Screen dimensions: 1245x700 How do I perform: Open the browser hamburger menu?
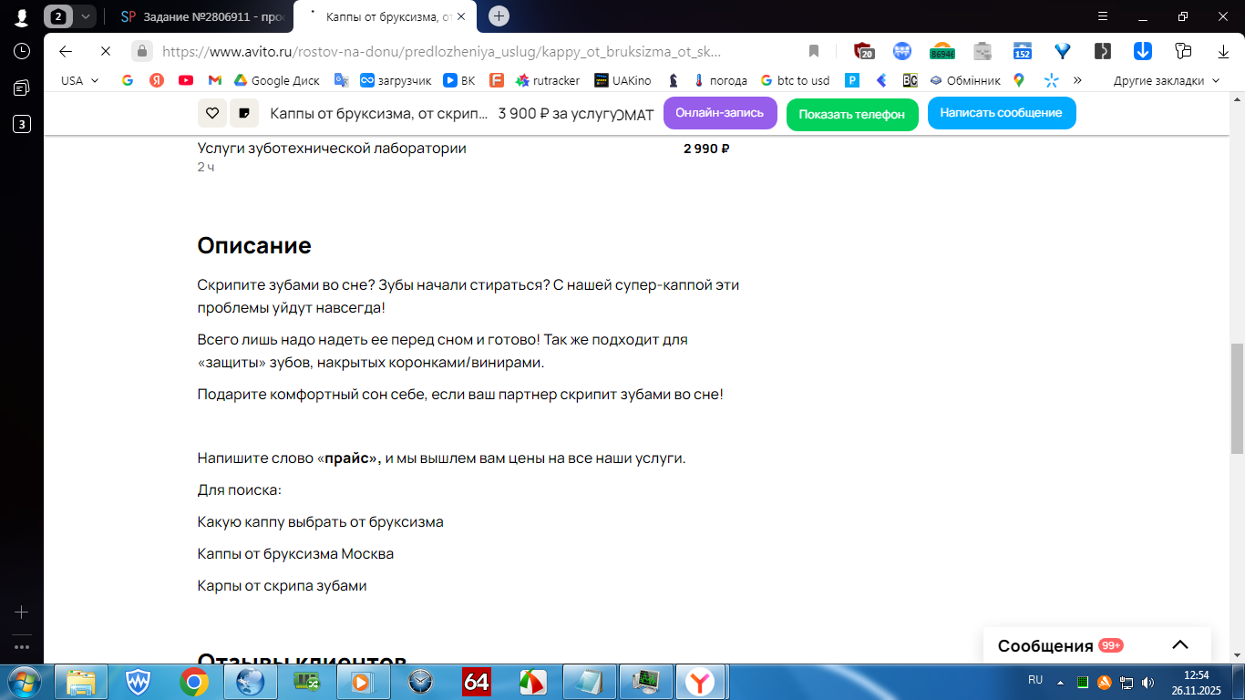tap(1103, 16)
